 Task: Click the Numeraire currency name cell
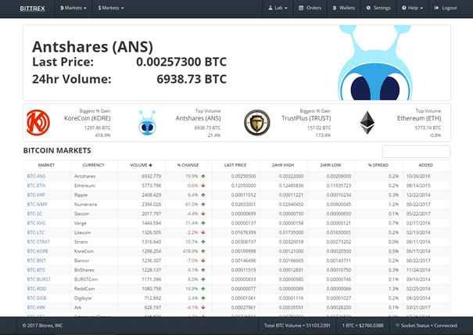[86, 204]
